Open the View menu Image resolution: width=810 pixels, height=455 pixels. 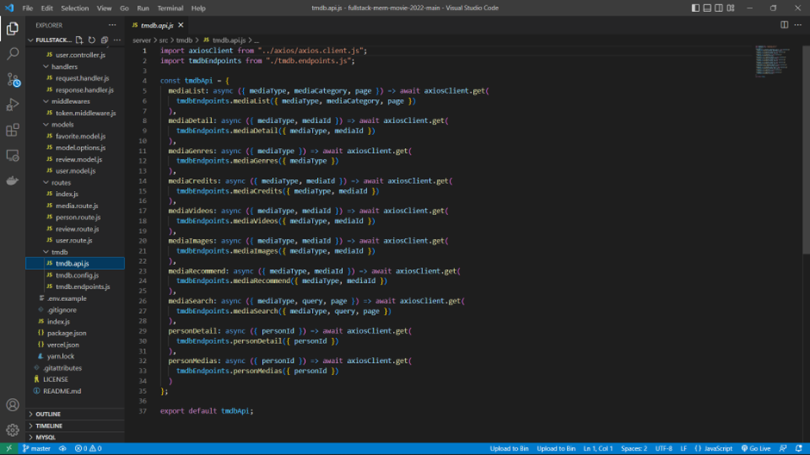pos(104,8)
